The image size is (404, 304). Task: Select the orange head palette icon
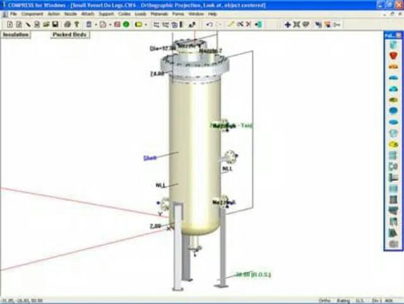[x=393, y=67]
